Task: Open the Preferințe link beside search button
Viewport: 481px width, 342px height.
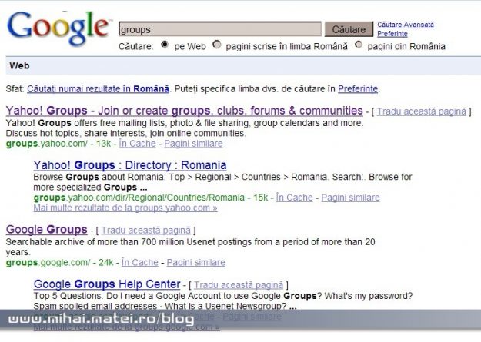Action: [x=392, y=34]
